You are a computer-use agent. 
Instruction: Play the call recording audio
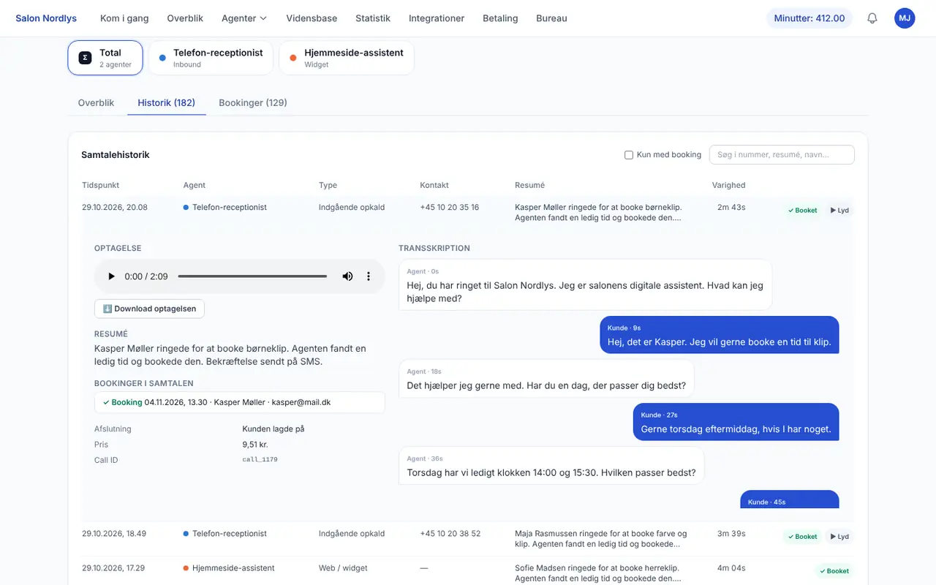pyautogui.click(x=111, y=276)
